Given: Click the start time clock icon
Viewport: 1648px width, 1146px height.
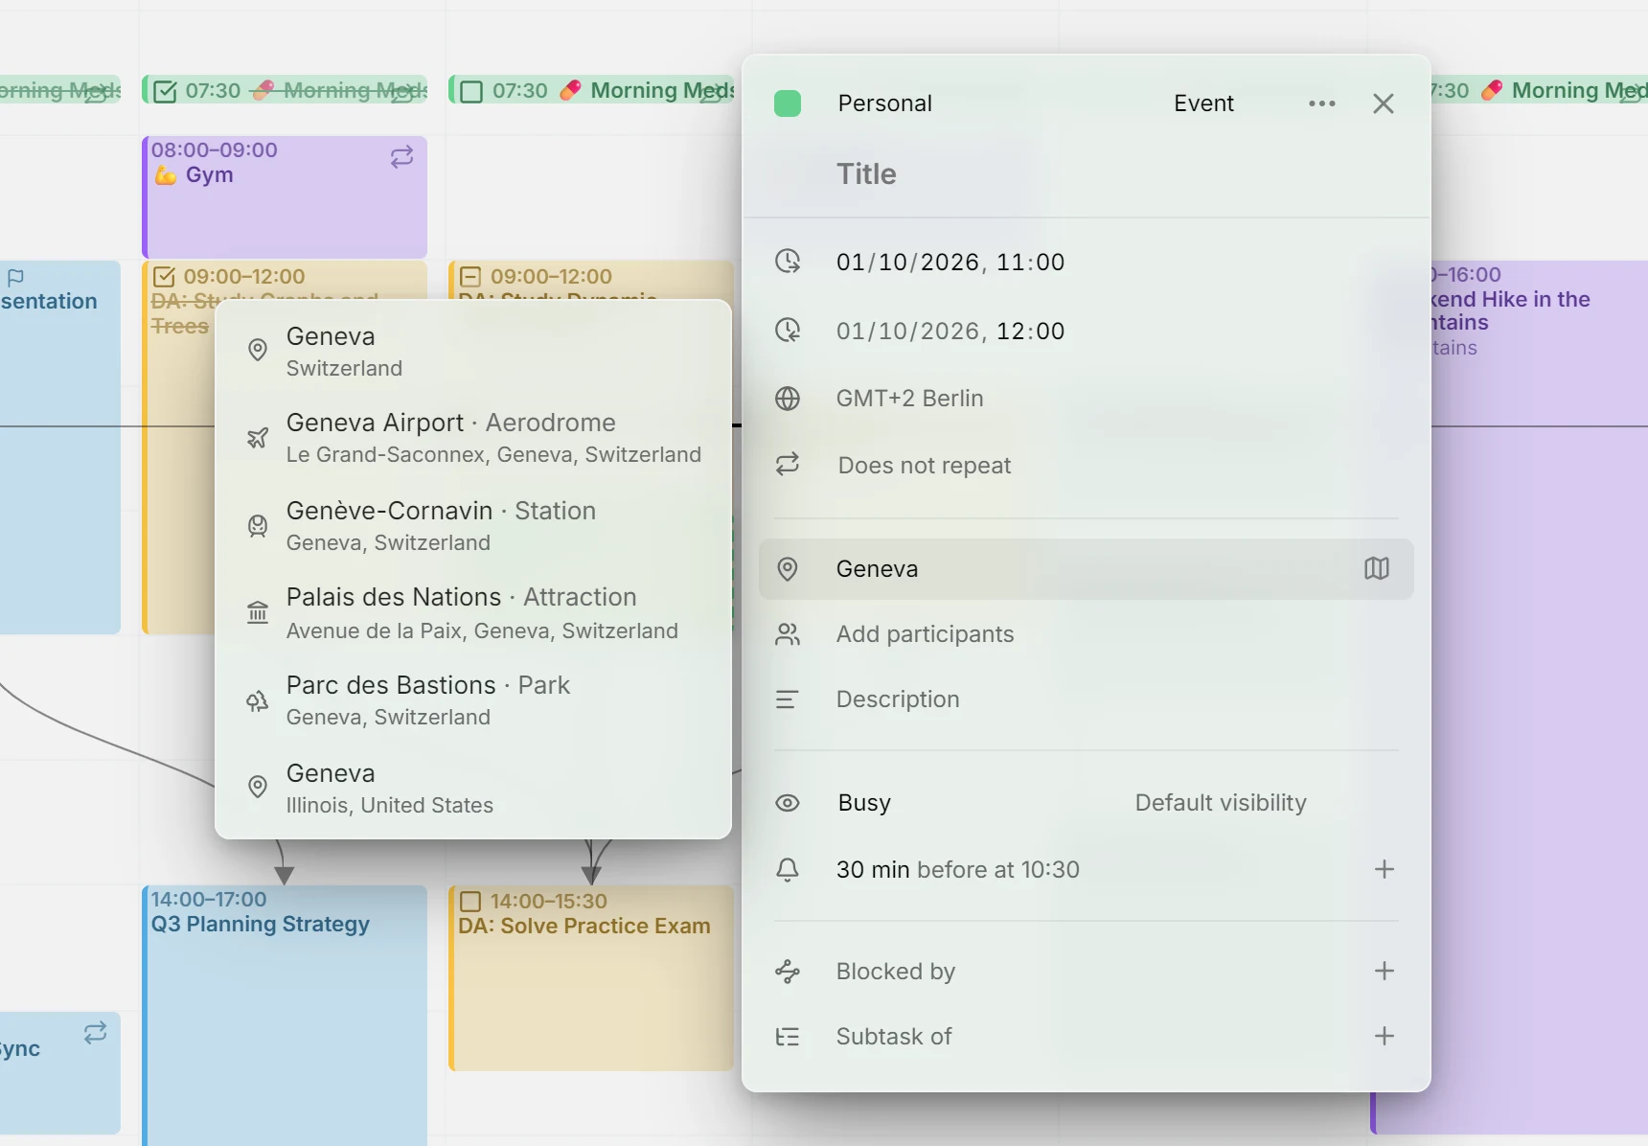Looking at the screenshot, I should (788, 261).
